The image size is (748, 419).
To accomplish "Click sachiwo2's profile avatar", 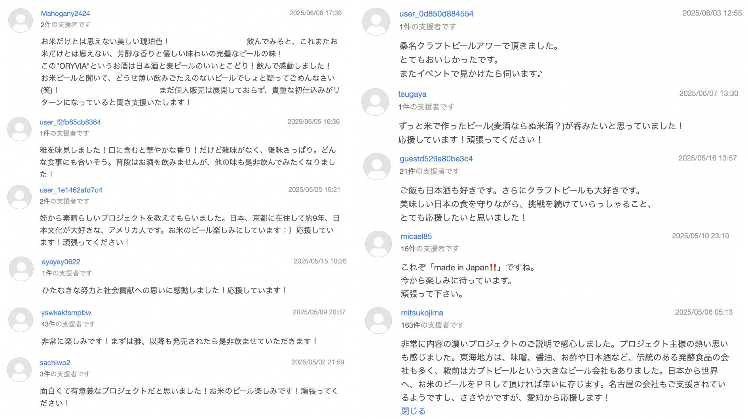I will [19, 370].
